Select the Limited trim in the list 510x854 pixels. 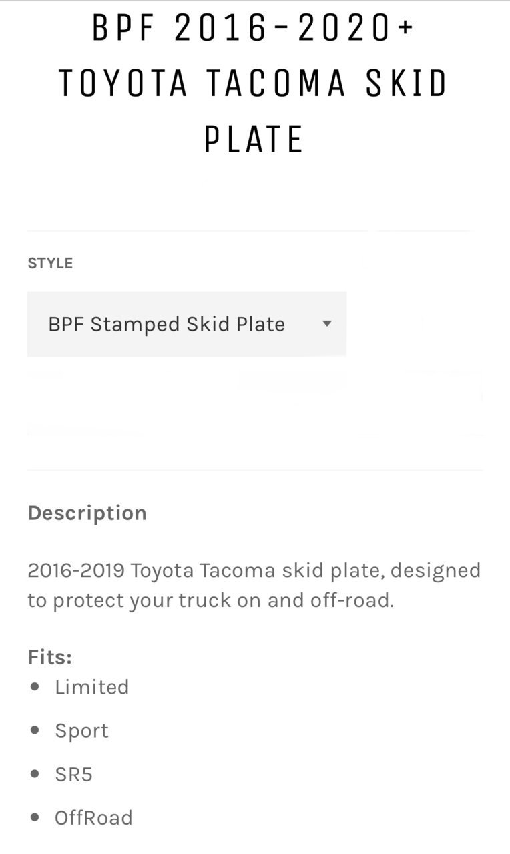tap(92, 687)
